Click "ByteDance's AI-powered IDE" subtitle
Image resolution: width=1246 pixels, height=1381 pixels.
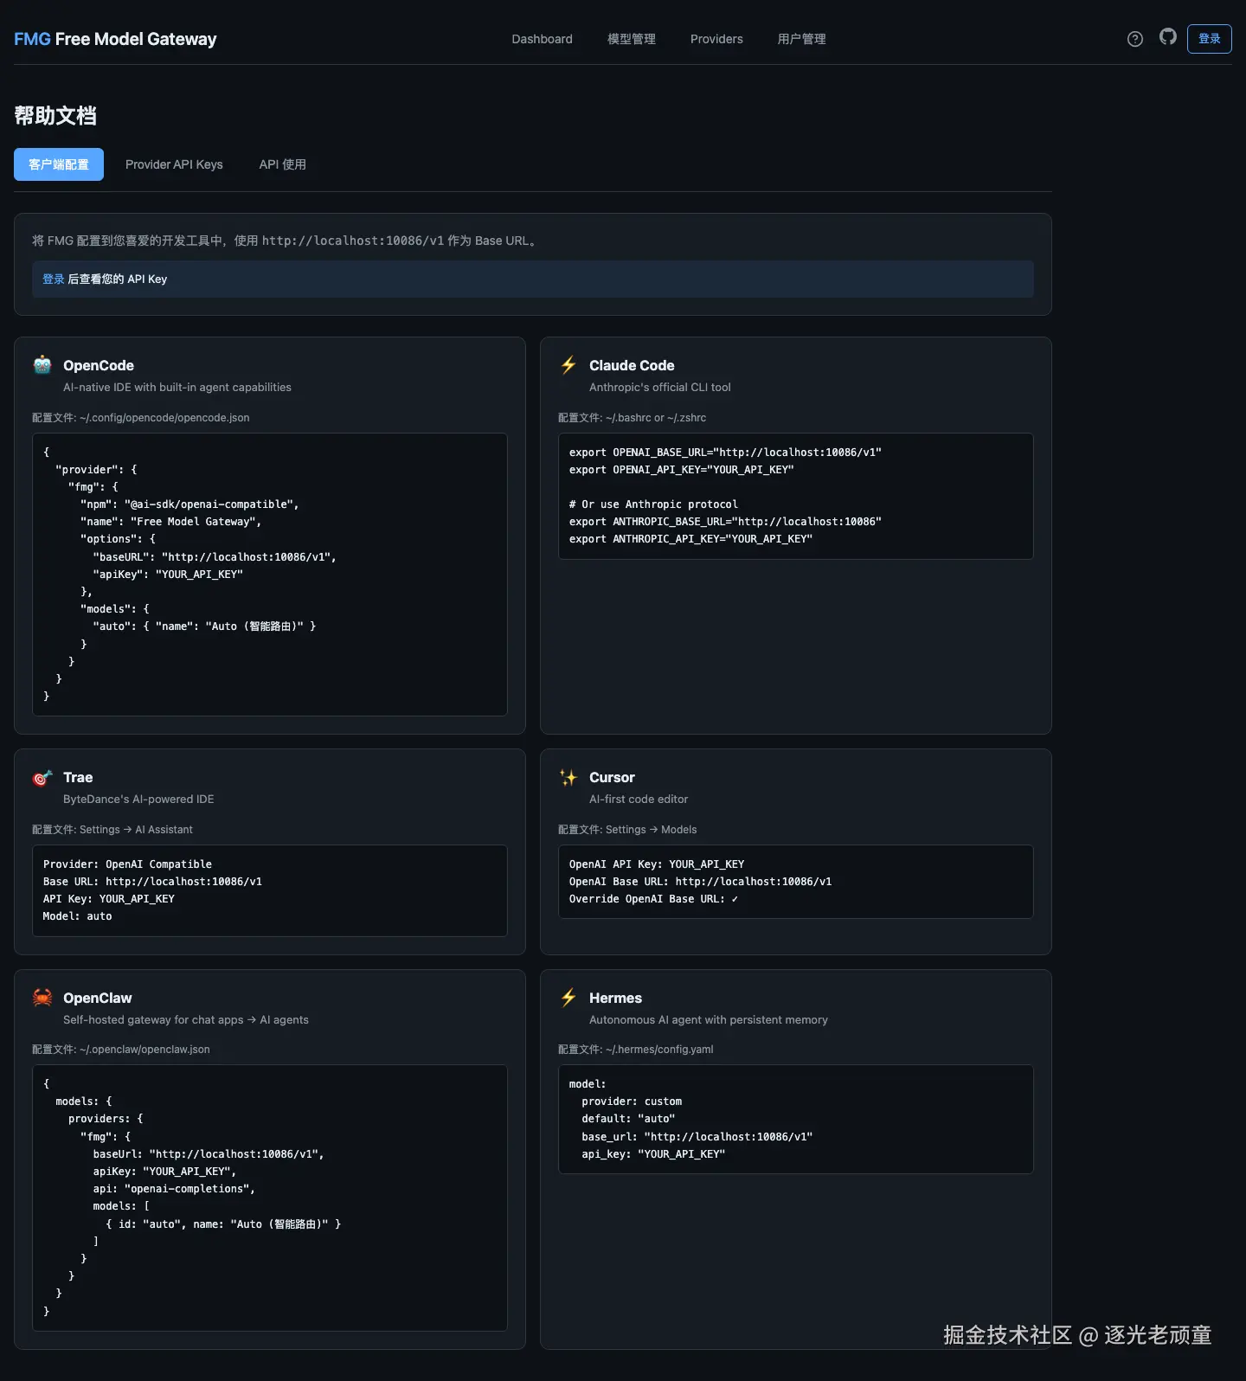click(x=138, y=800)
